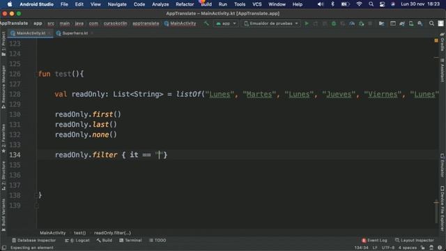Screen dimensions: 446x251
Task: Click the user account icon in the toolbar
Action: tap(440, 24)
